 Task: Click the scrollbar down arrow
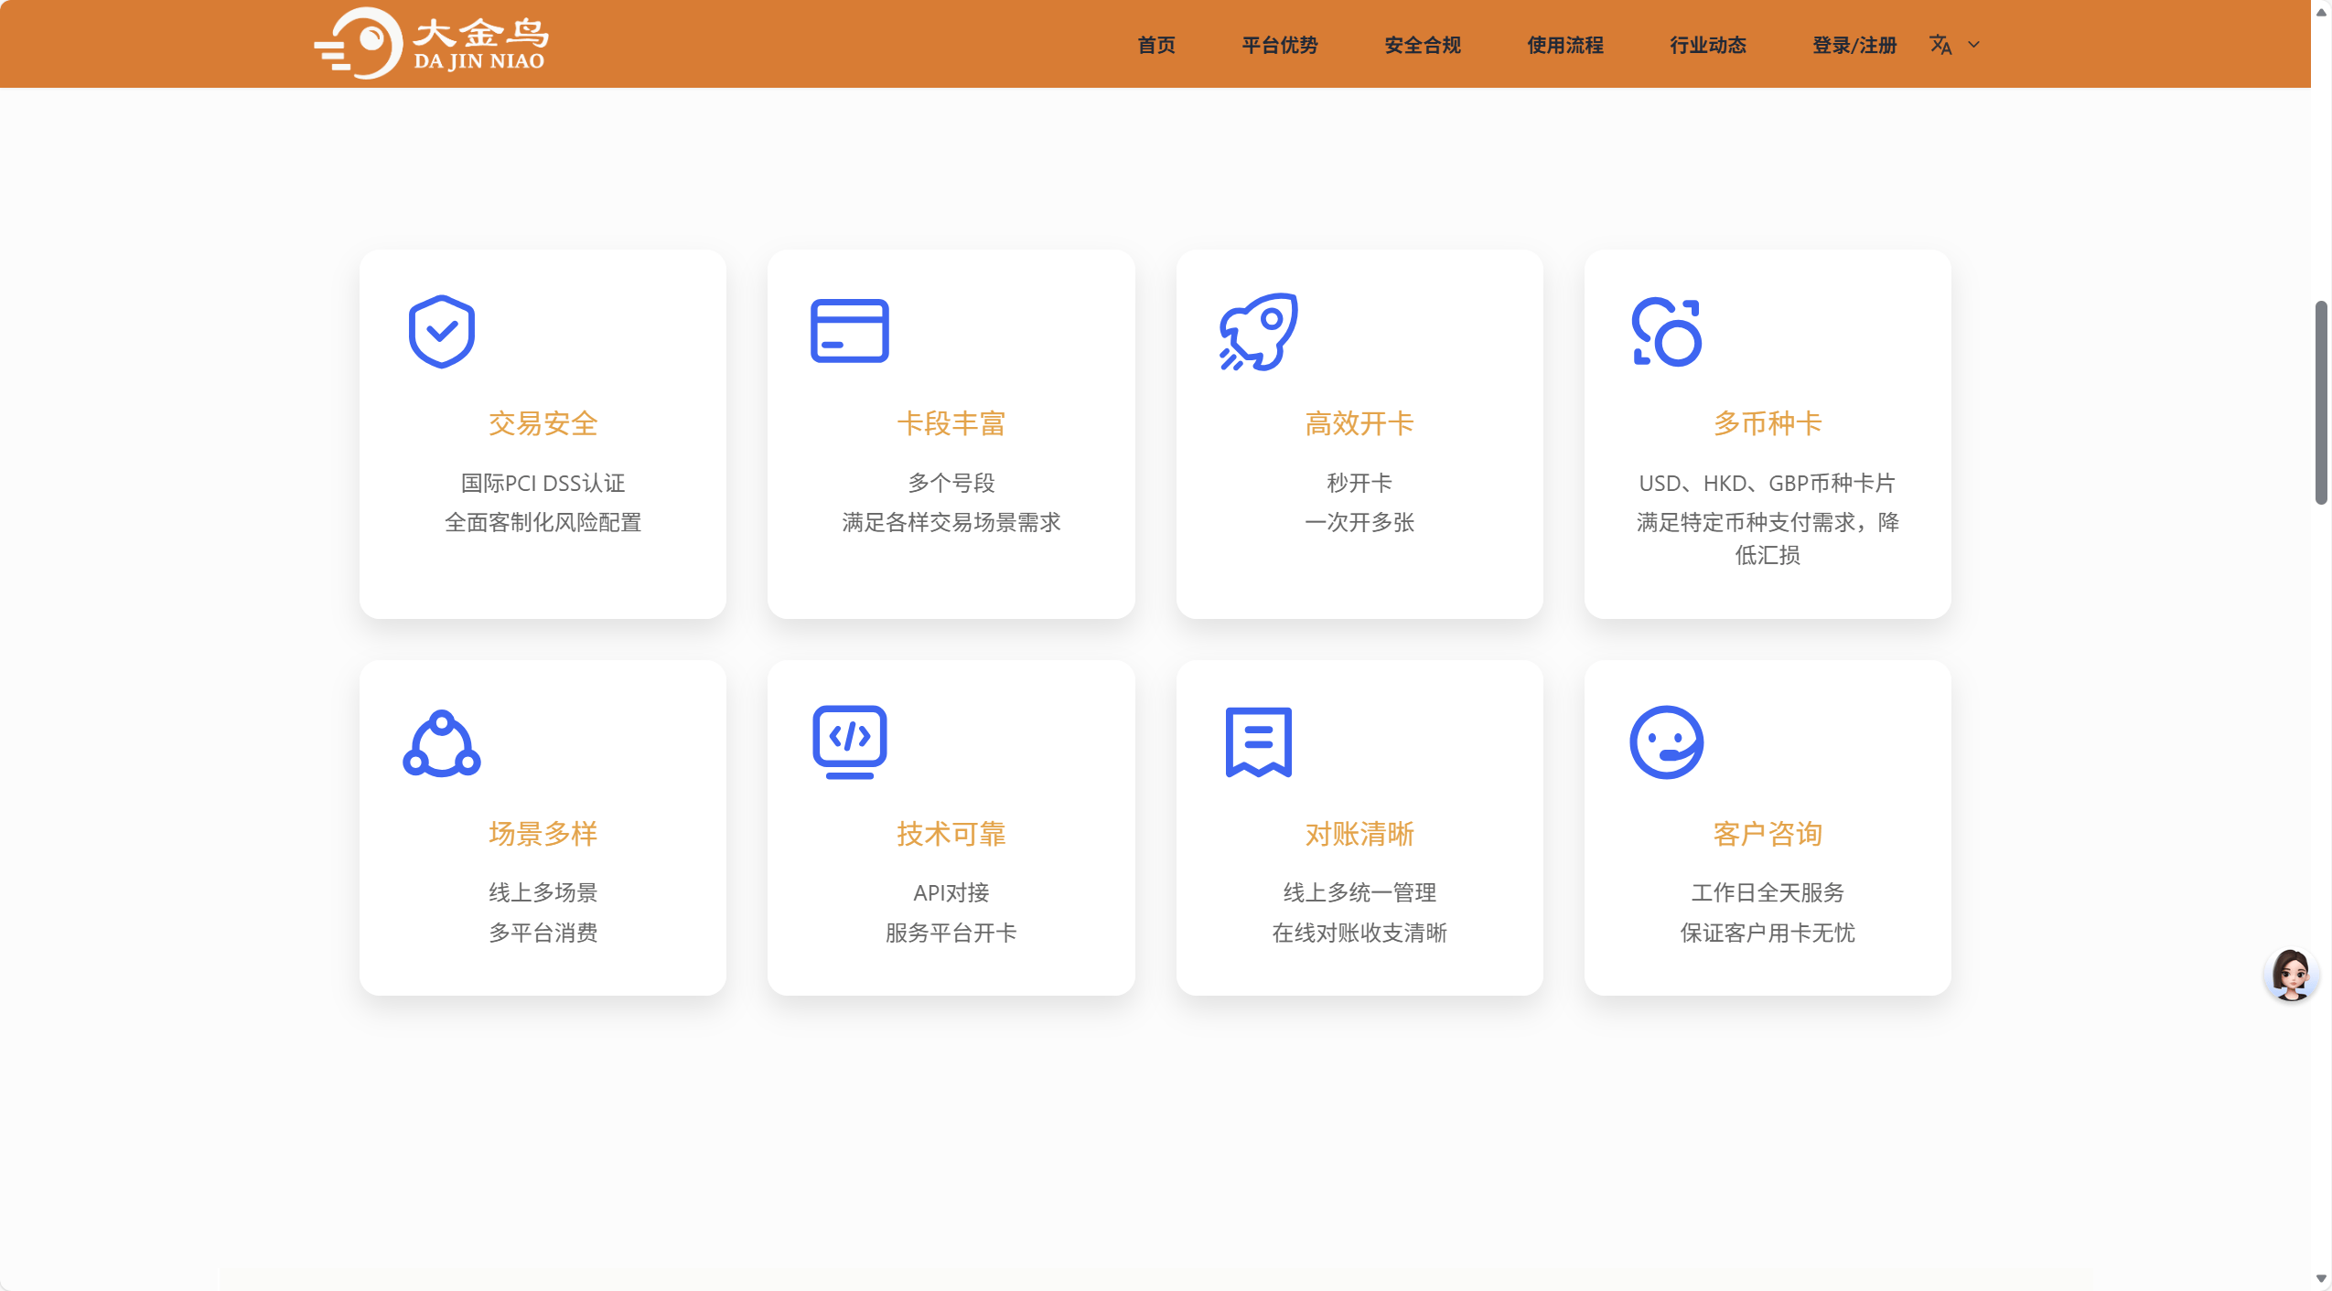2320,1278
